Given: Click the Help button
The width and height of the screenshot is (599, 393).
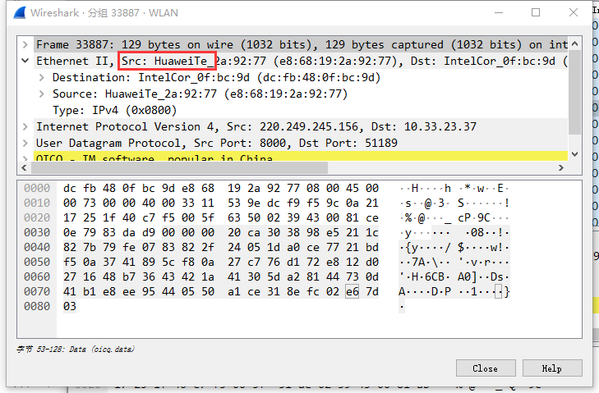Looking at the screenshot, I should click(552, 368).
